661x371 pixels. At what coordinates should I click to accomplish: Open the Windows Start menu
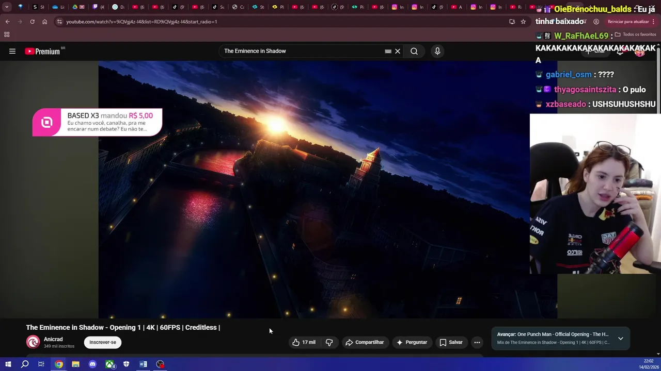click(x=8, y=364)
